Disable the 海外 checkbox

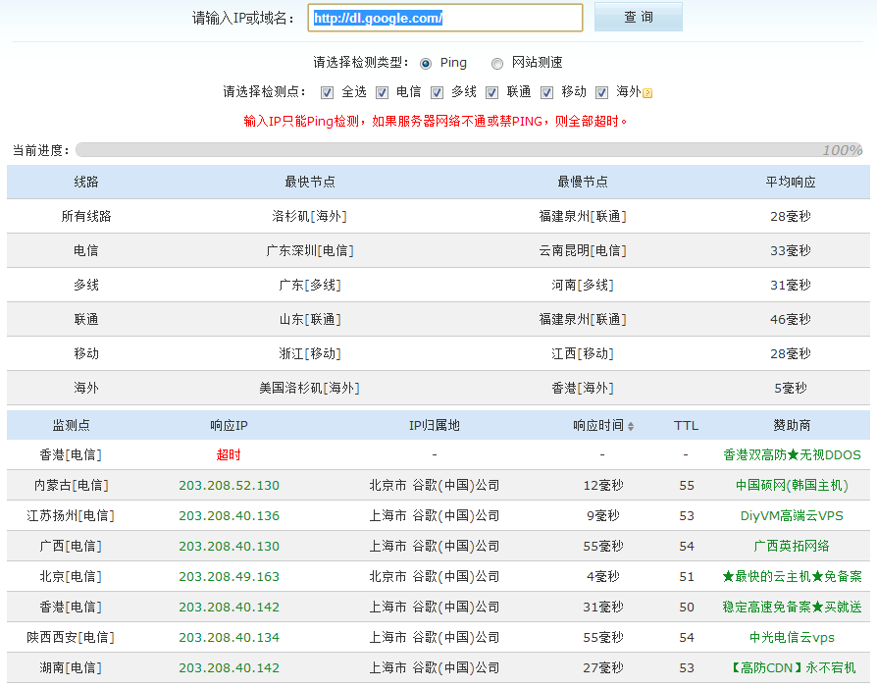[601, 92]
